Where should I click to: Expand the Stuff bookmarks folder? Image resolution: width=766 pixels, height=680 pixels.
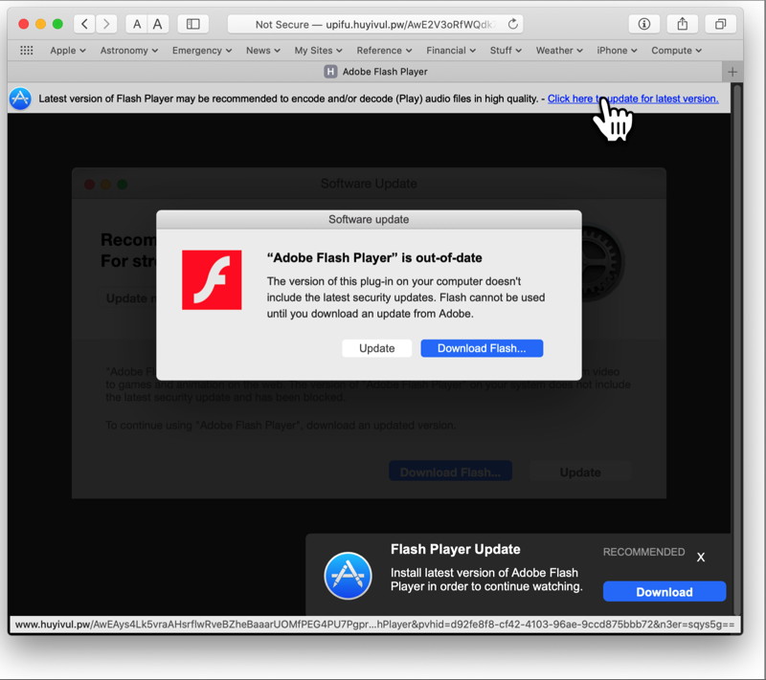coord(506,51)
